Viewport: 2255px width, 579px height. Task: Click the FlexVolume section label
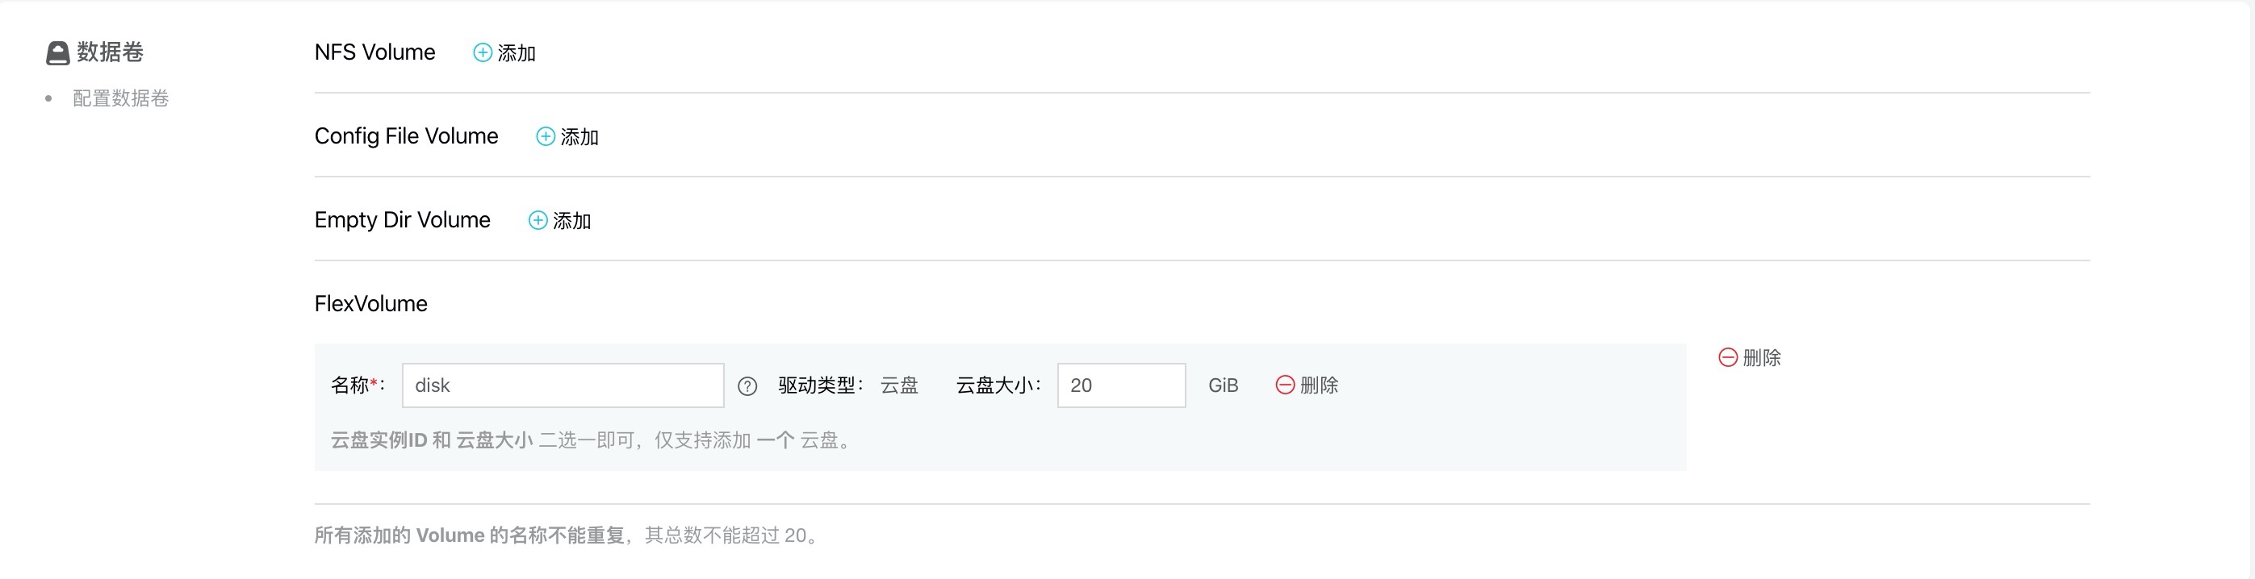coord(371,303)
